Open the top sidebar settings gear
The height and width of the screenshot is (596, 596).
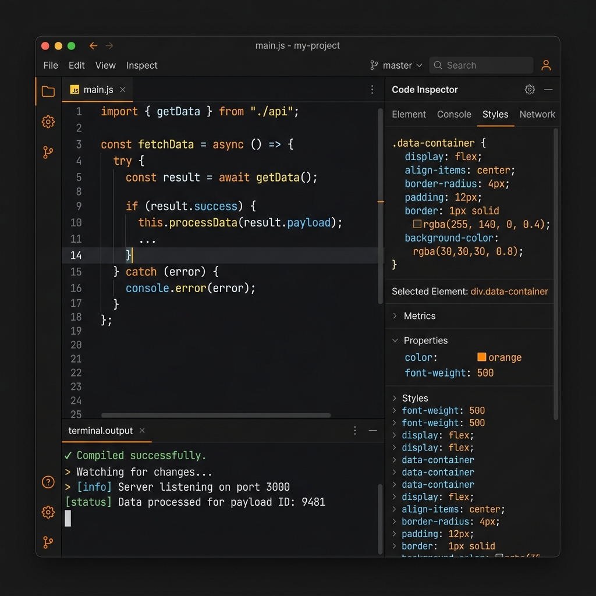click(x=48, y=122)
